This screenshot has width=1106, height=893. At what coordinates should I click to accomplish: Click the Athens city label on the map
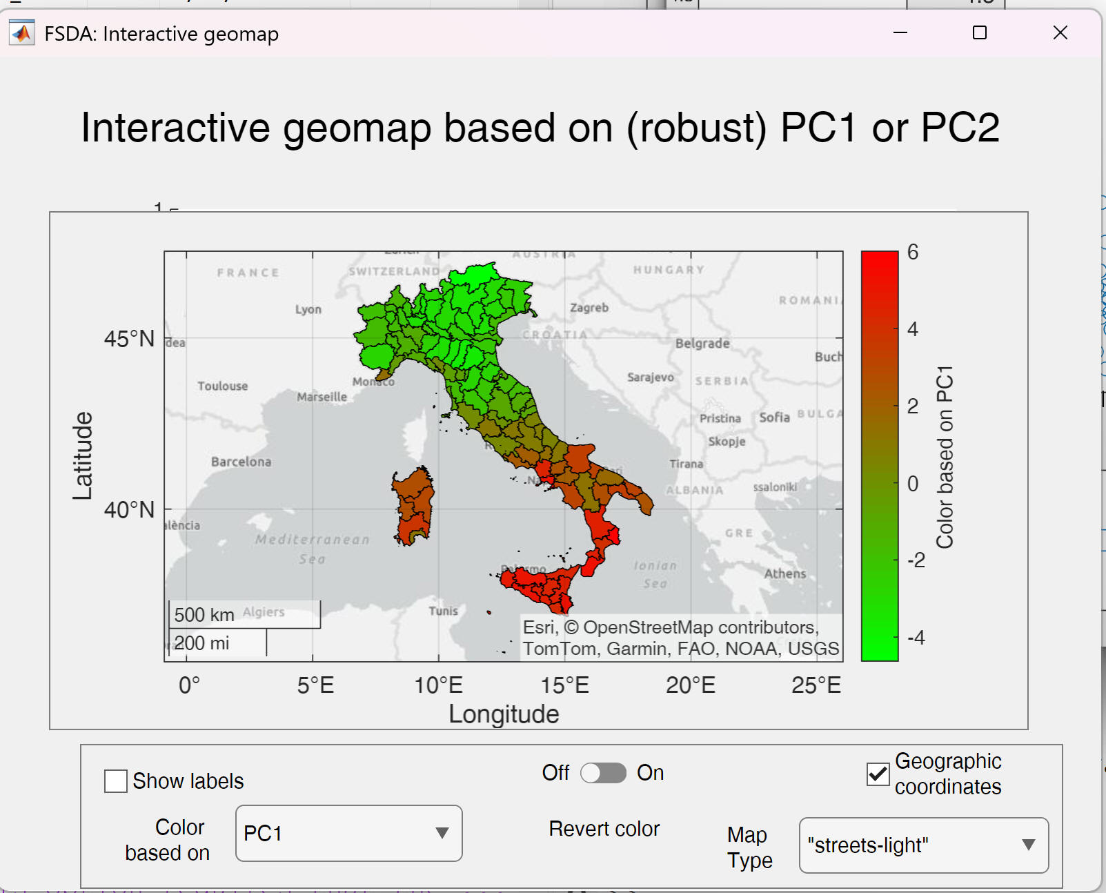784,573
